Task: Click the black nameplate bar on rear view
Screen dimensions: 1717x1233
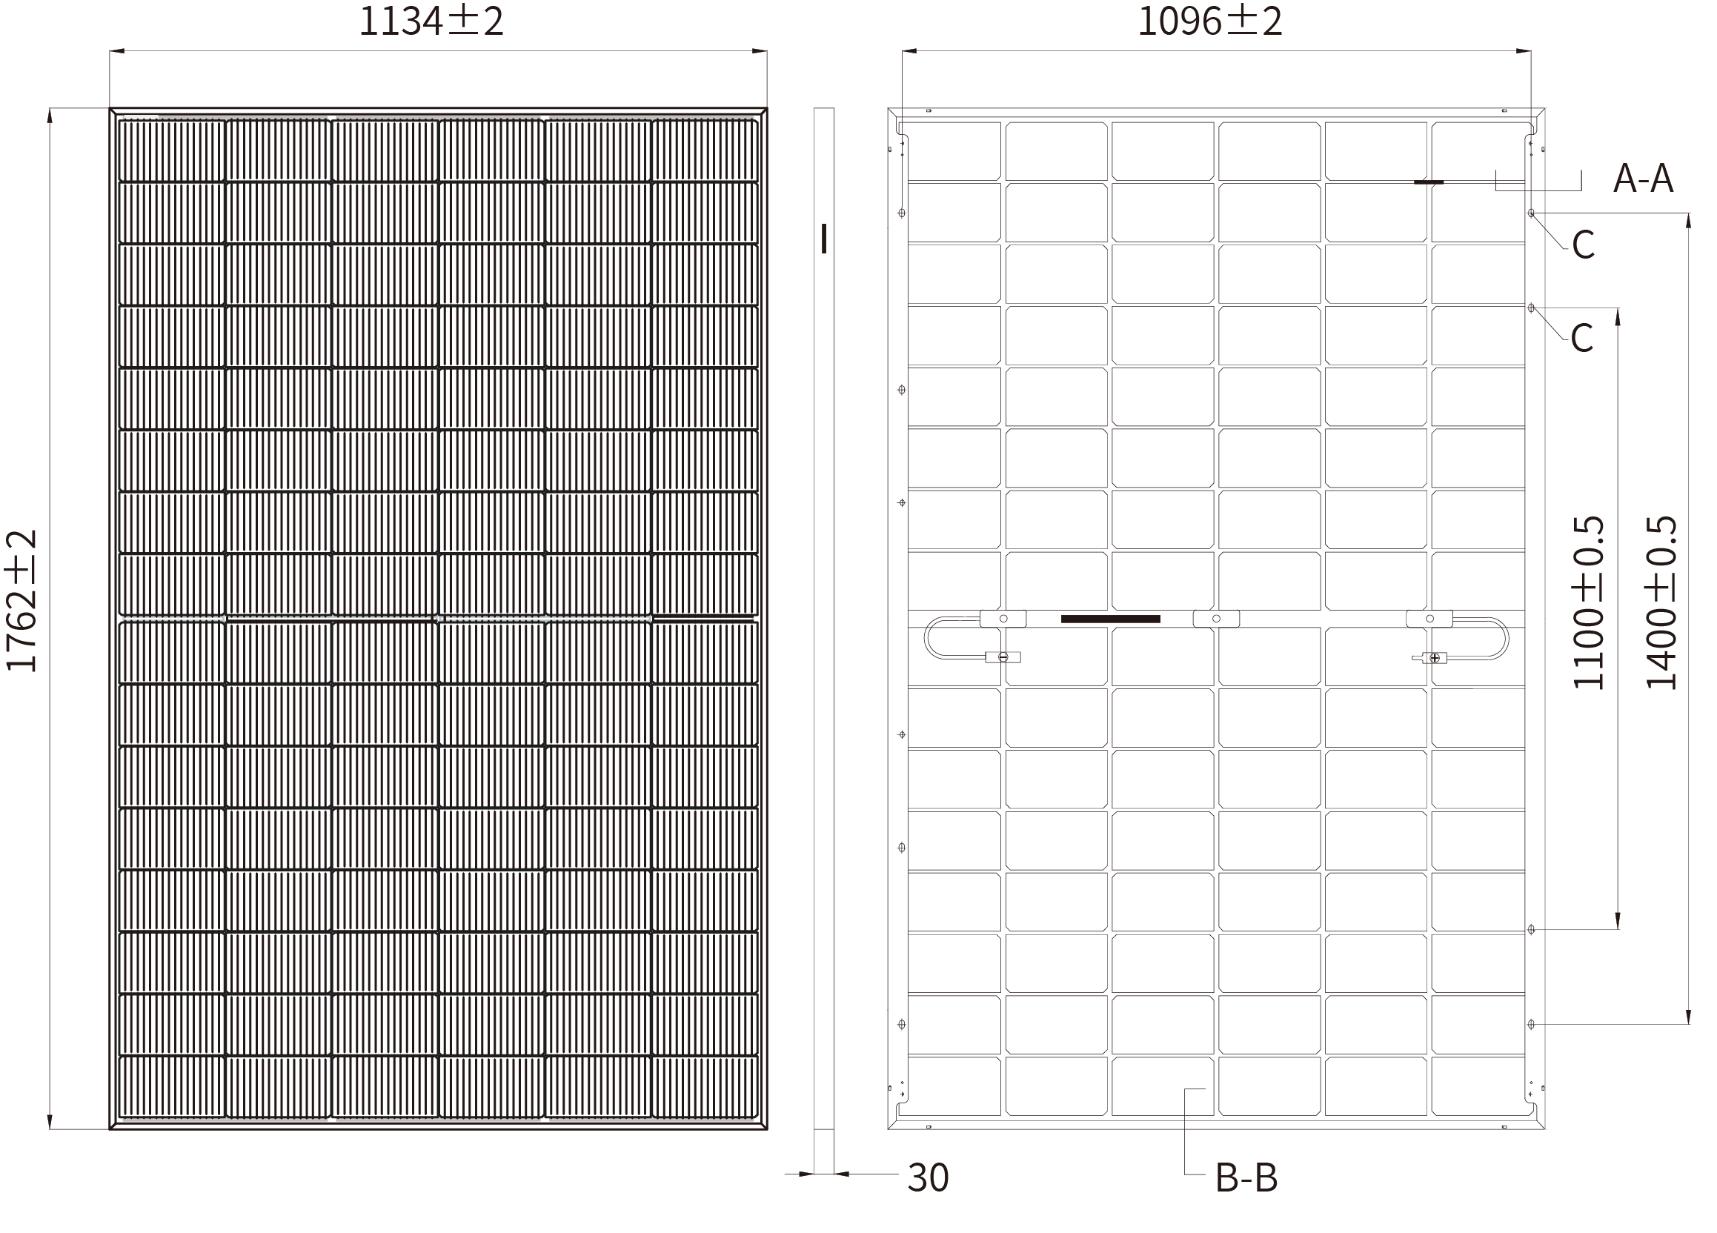Action: pyautogui.click(x=1110, y=619)
